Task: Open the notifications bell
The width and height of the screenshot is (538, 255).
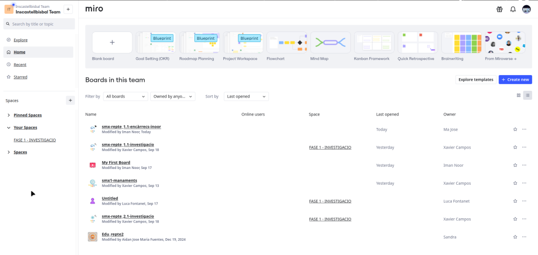Action: click(x=513, y=9)
